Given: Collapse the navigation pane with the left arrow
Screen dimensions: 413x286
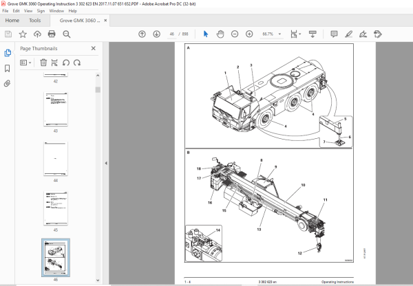Looking at the screenshot, I should click(106, 163).
